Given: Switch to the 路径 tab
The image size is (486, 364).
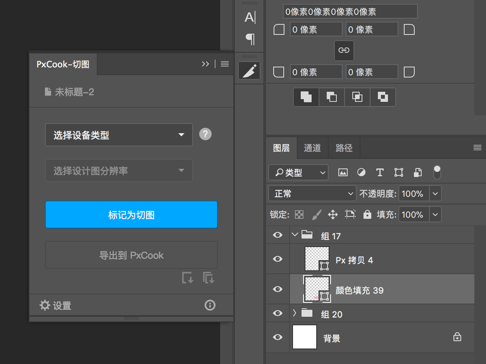Looking at the screenshot, I should coord(344,148).
